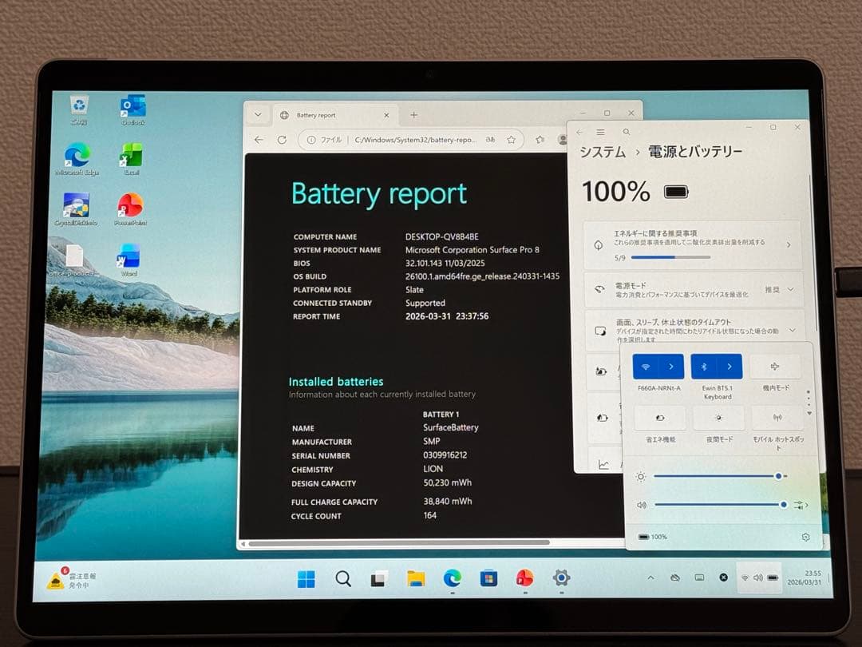Viewport: 862px width, 647px height.
Task: Click the Edge address bar
Action: [x=409, y=140]
